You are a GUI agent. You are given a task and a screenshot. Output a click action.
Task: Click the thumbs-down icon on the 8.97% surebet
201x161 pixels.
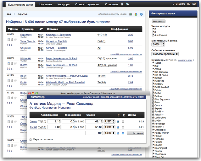point(15,40)
